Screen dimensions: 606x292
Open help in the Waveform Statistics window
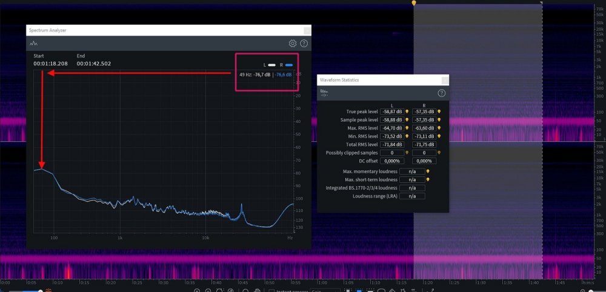(x=442, y=93)
